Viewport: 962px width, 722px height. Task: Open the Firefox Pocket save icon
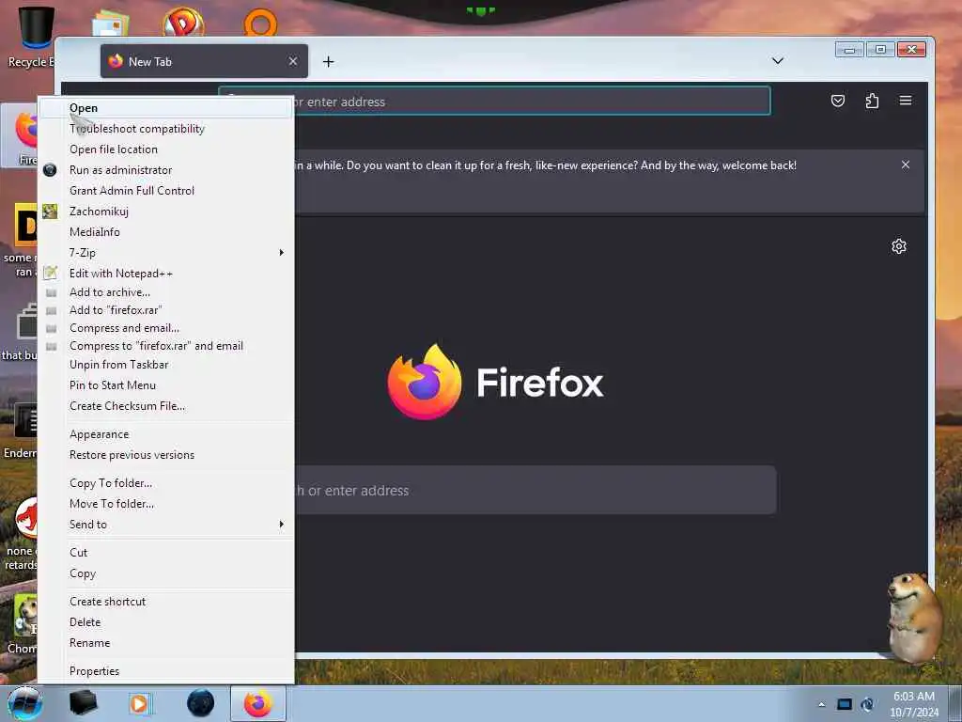coord(837,101)
